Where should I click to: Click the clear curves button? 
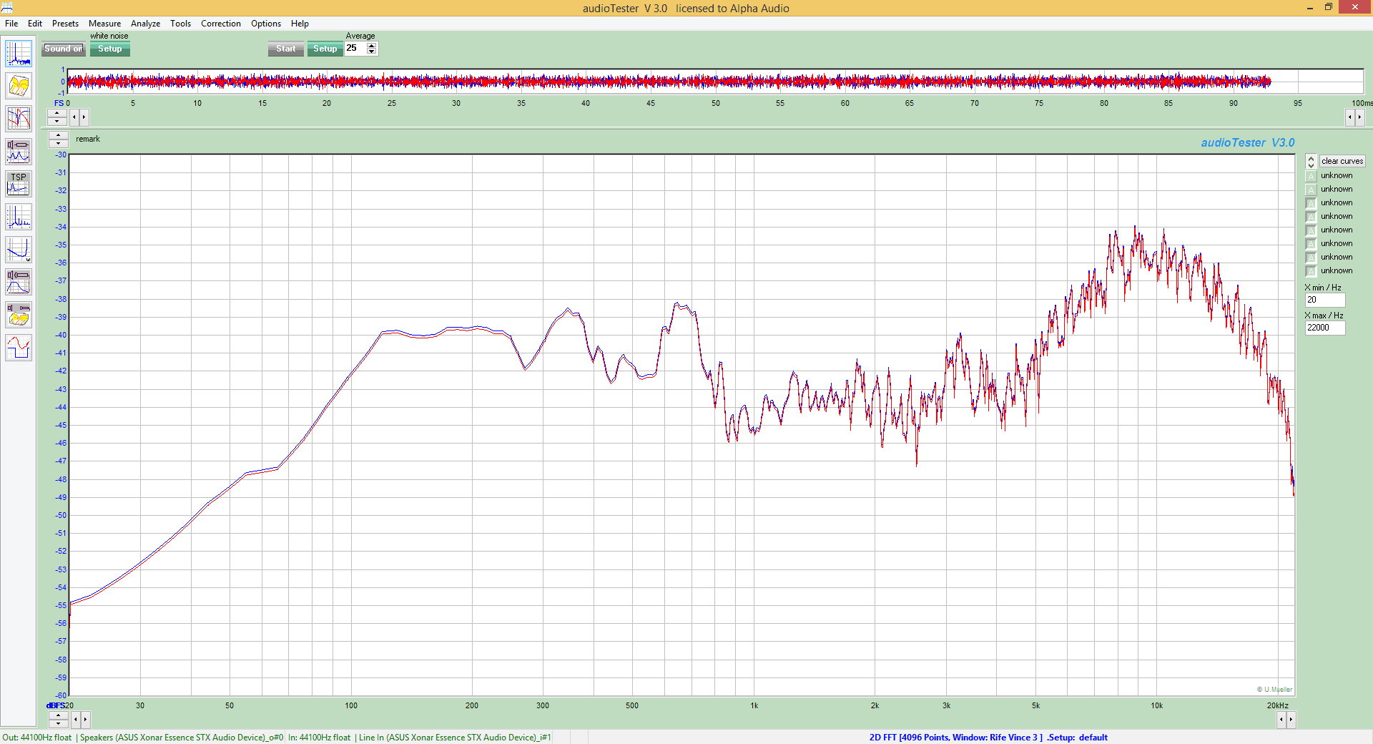(1342, 161)
